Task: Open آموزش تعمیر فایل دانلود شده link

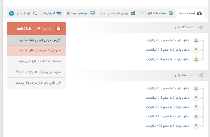Action: (36, 51)
